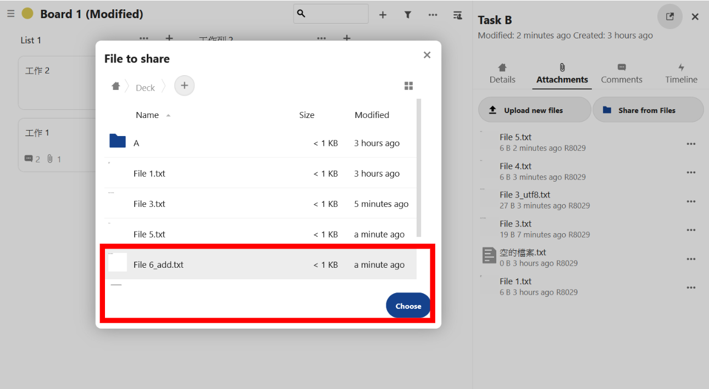Open attachment File 3.txt in sidebar
Image resolution: width=709 pixels, height=389 pixels.
tap(516, 223)
